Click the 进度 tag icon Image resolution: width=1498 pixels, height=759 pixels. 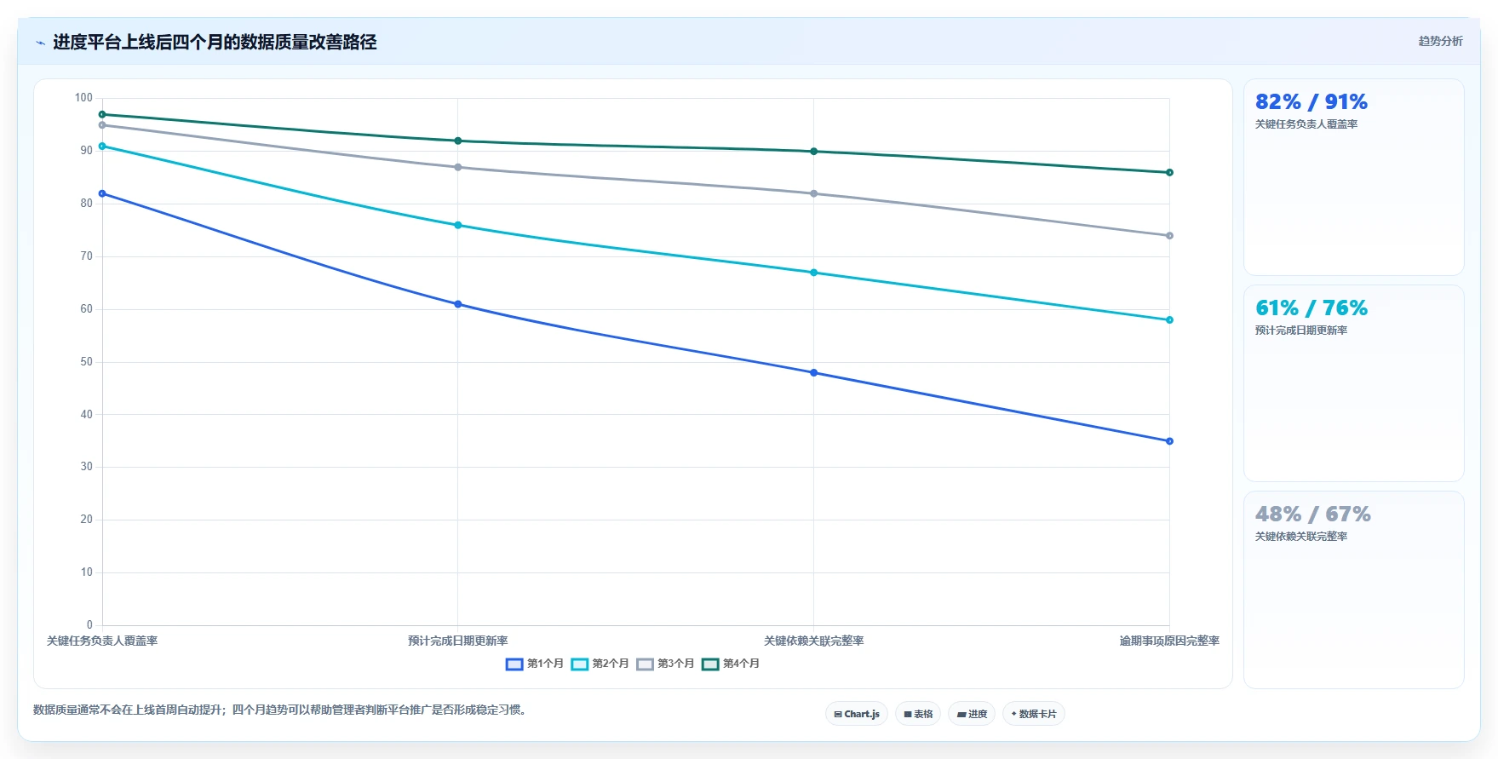[961, 714]
